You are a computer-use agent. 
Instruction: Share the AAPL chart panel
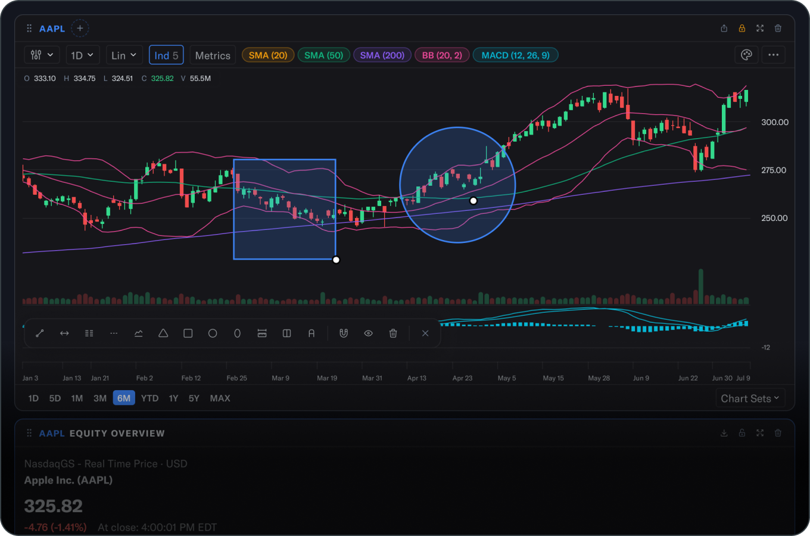pos(724,28)
